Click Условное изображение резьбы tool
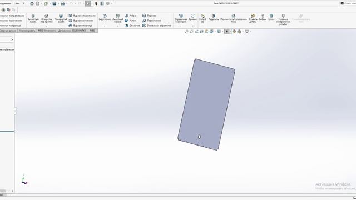This screenshot has height=200, width=356. coord(283,19)
